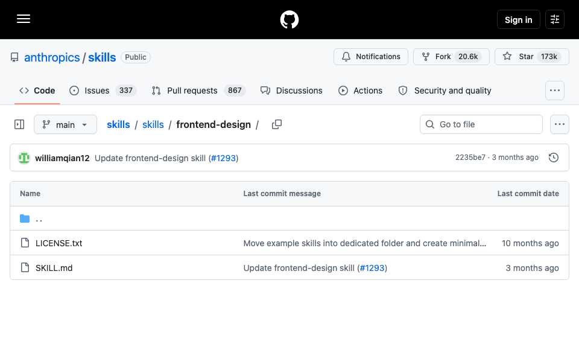Click the Last commit message header
579x344 pixels.
pyautogui.click(x=282, y=194)
